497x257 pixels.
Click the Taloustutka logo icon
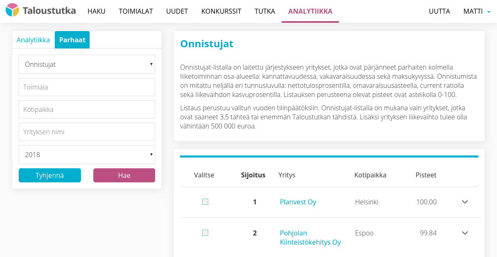point(12,10)
